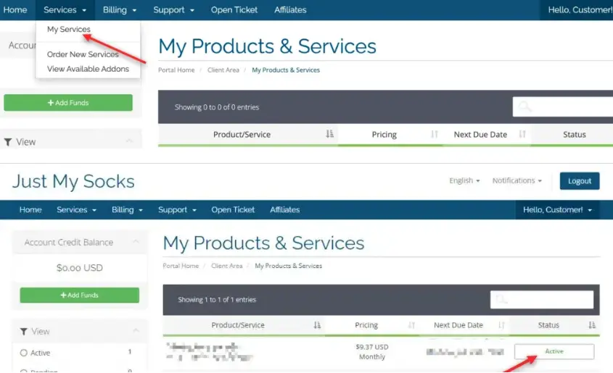Open the $9.37 USD Monthly service row

(x=371, y=352)
